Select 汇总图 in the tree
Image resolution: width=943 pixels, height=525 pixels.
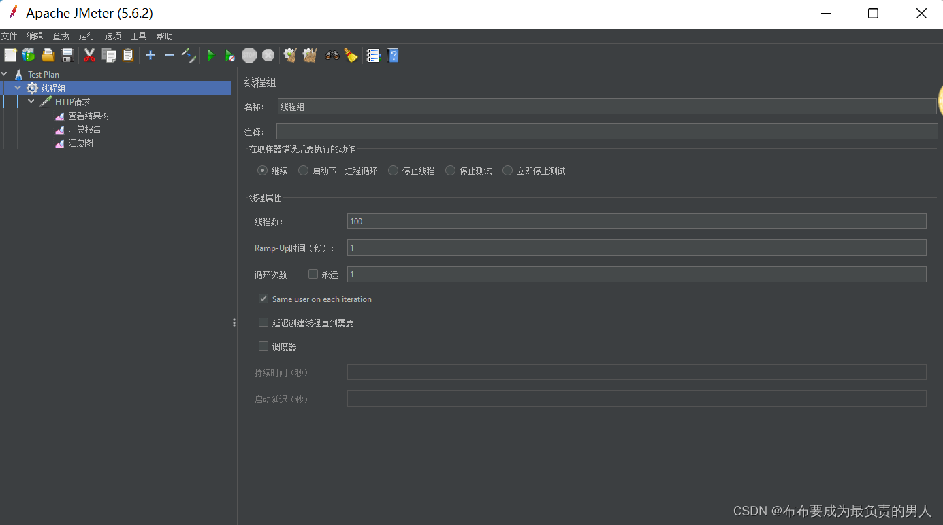(80, 143)
